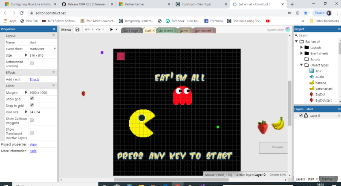
Task: Switch to the gameevent tab
Action: [x=203, y=31]
